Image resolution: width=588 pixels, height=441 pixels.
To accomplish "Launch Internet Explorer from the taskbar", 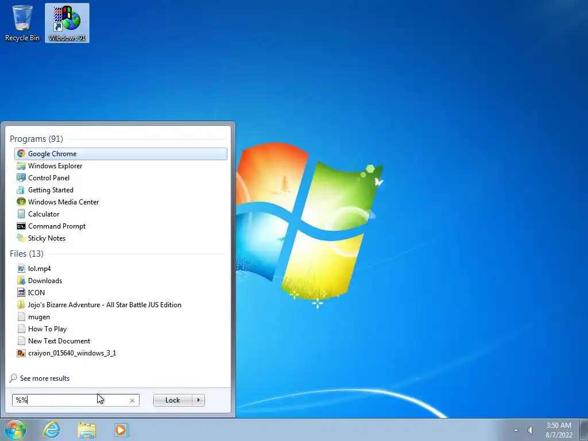I will point(51,430).
